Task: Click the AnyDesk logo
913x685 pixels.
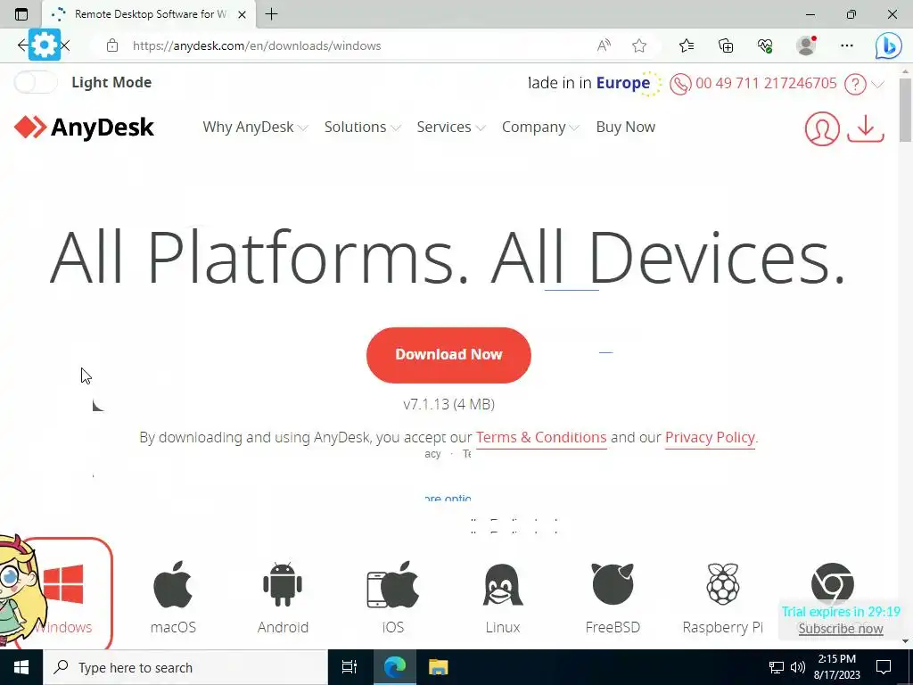Action: tap(85, 127)
